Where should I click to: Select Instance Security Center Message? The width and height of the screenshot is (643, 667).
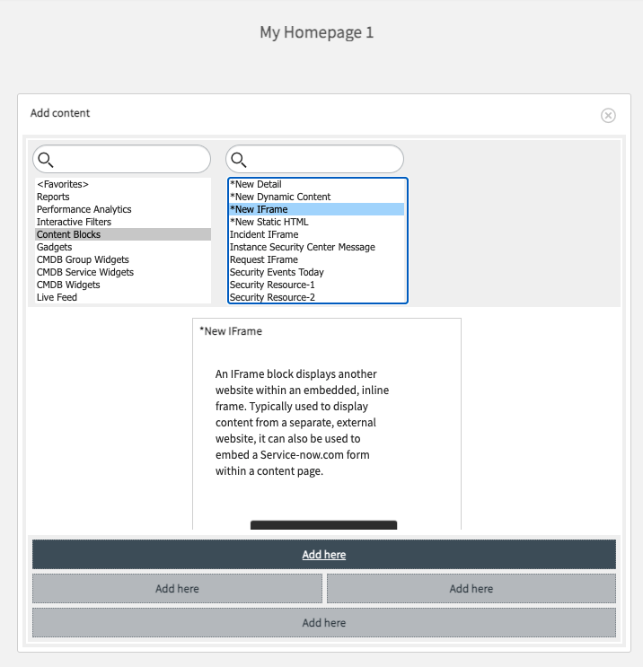tap(302, 247)
